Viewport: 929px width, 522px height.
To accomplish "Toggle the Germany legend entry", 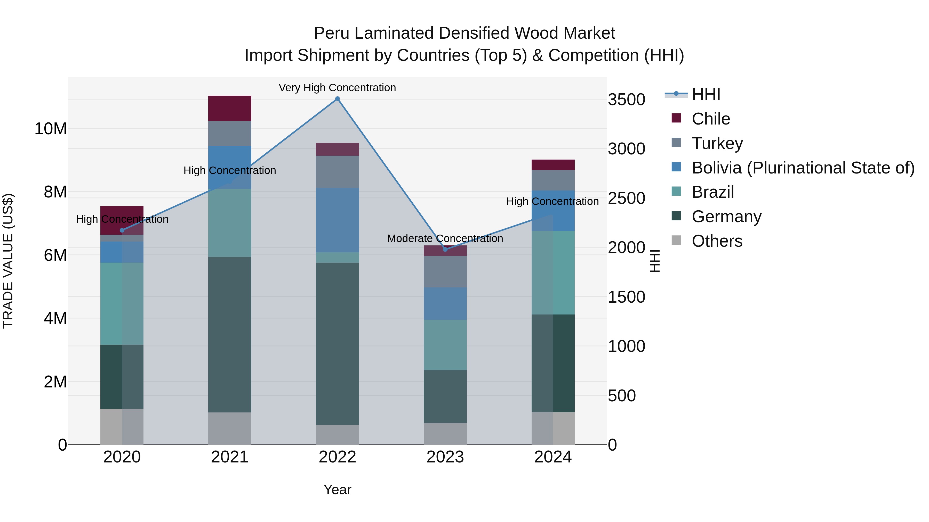I will 717,217.
